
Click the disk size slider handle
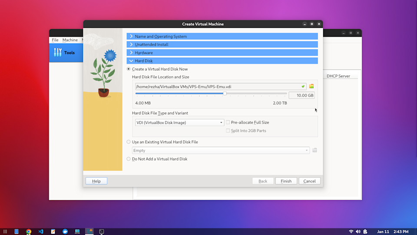225,94
